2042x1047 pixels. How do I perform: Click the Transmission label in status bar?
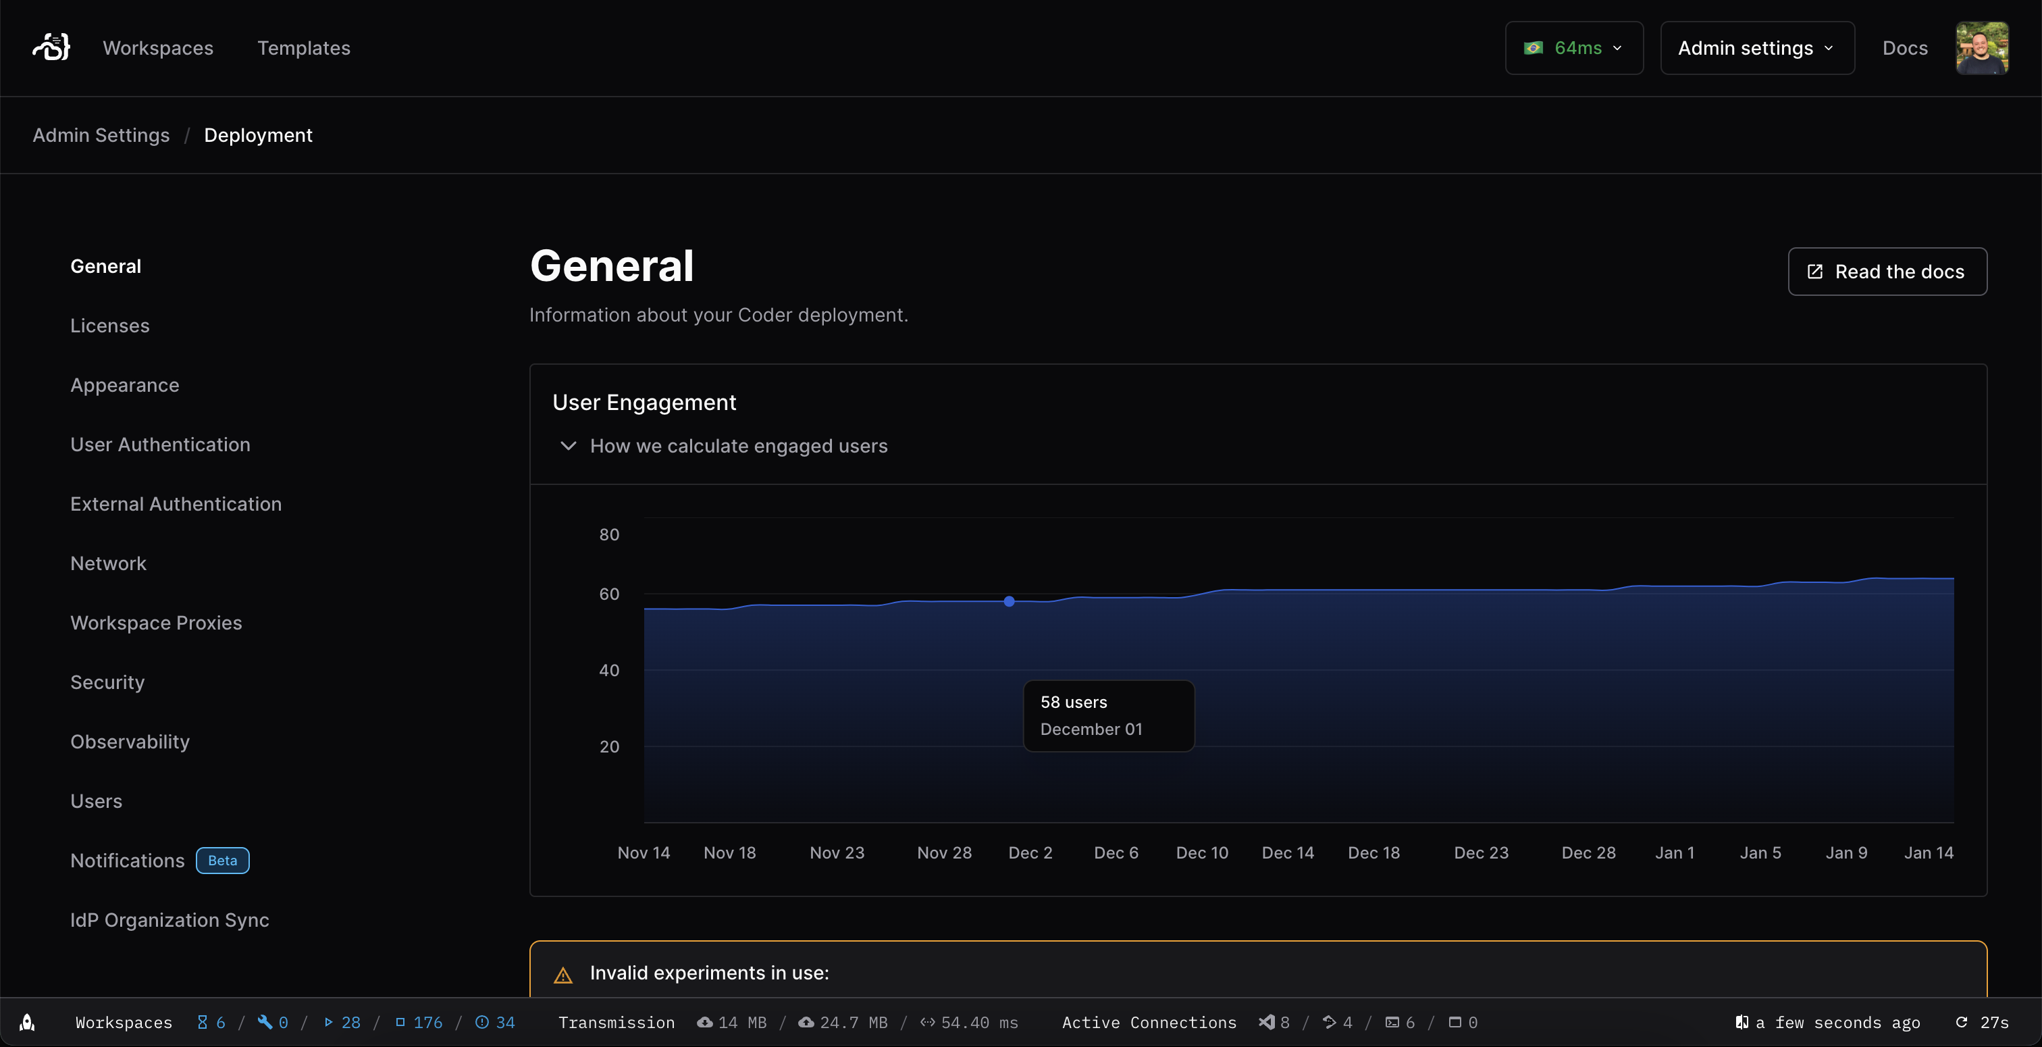tap(617, 1023)
